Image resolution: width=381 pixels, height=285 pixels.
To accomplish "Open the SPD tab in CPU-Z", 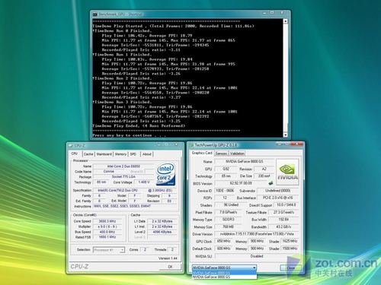I will [x=133, y=154].
